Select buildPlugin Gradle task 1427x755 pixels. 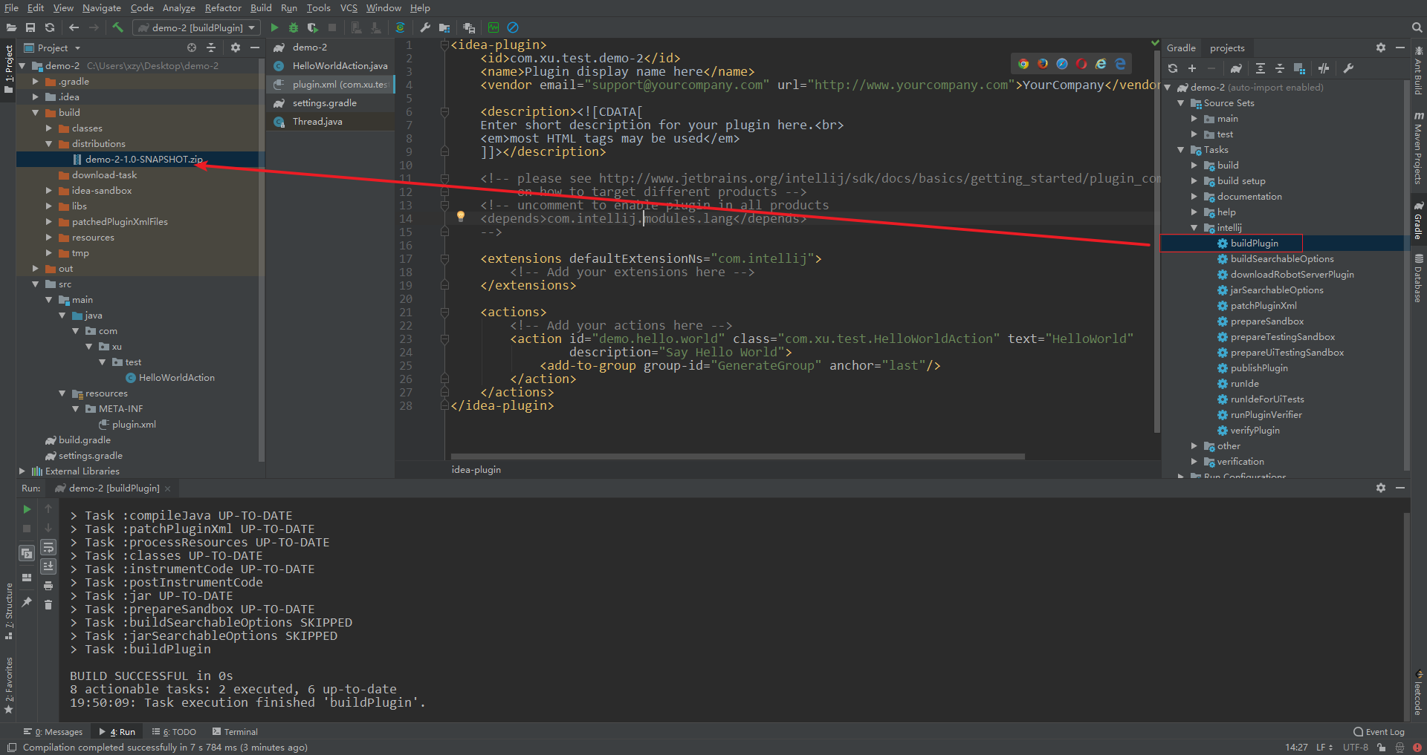pos(1254,243)
